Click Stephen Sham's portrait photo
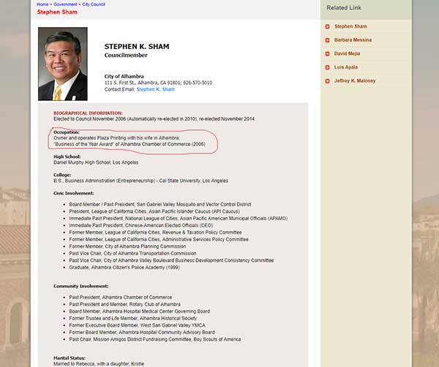439x367 pixels. pos(62,64)
